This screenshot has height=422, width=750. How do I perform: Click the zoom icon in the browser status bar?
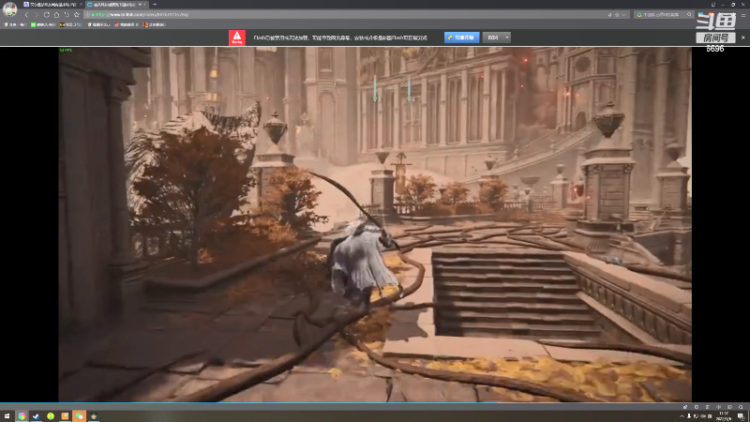[741, 407]
